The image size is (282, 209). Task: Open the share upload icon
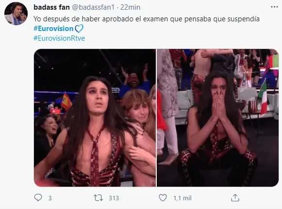235,197
